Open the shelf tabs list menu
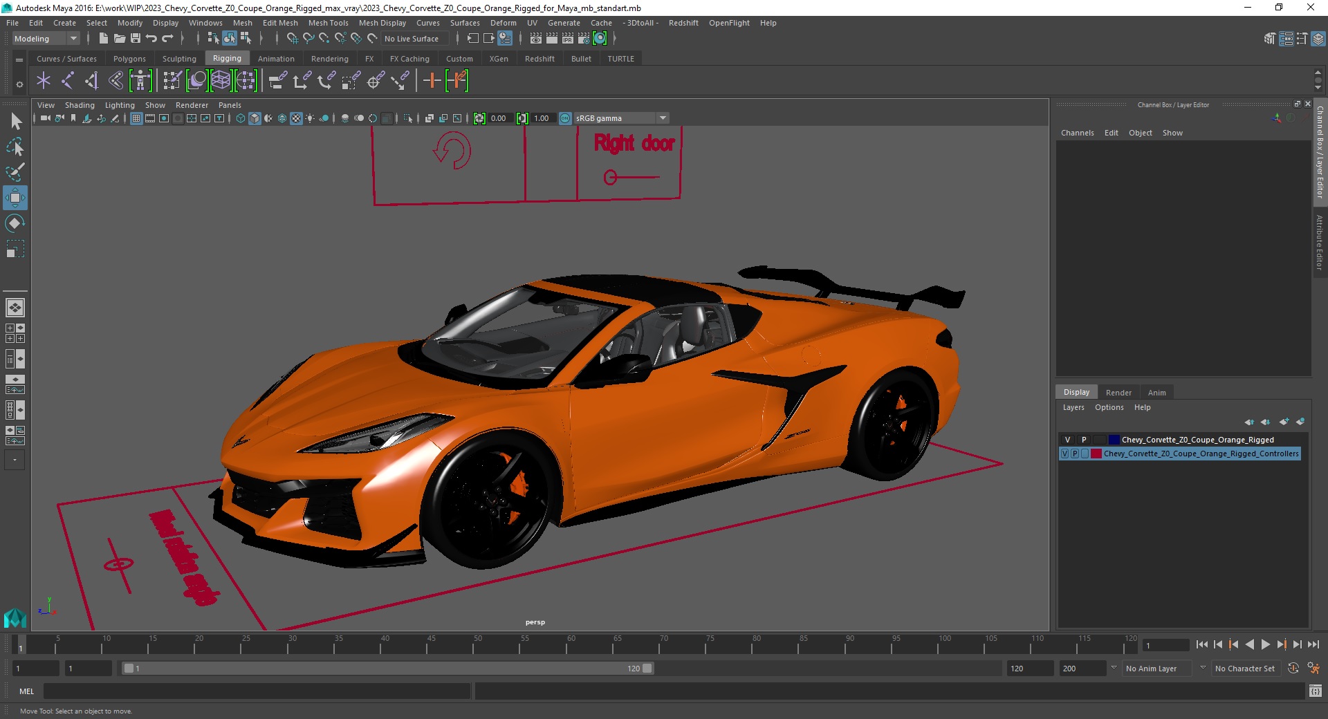Image resolution: width=1328 pixels, height=719 pixels. (x=19, y=60)
